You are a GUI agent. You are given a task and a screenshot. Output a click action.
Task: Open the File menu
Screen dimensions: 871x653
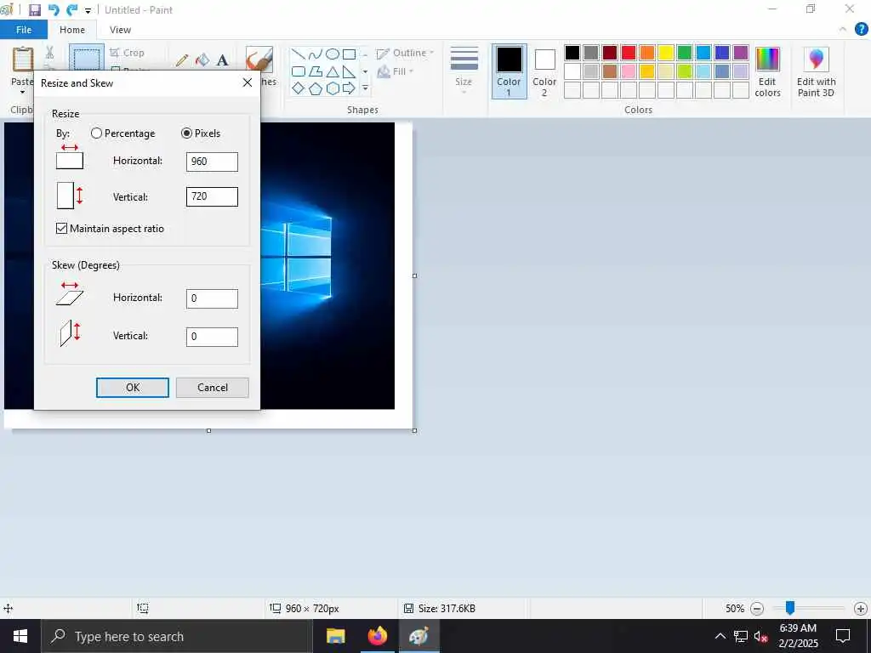click(23, 30)
